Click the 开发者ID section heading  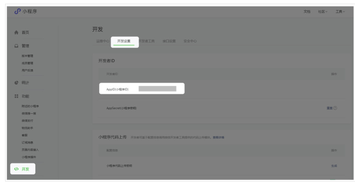(106, 61)
